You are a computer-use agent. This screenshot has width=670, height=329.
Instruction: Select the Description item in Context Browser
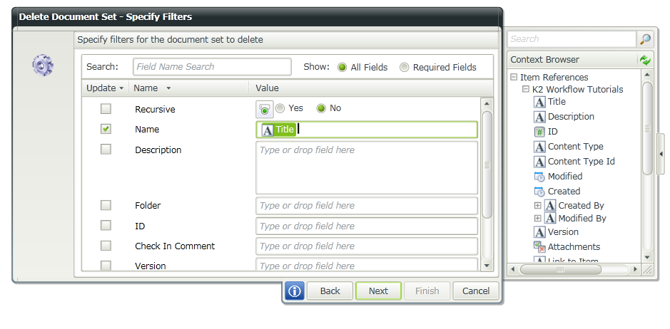pos(571,117)
